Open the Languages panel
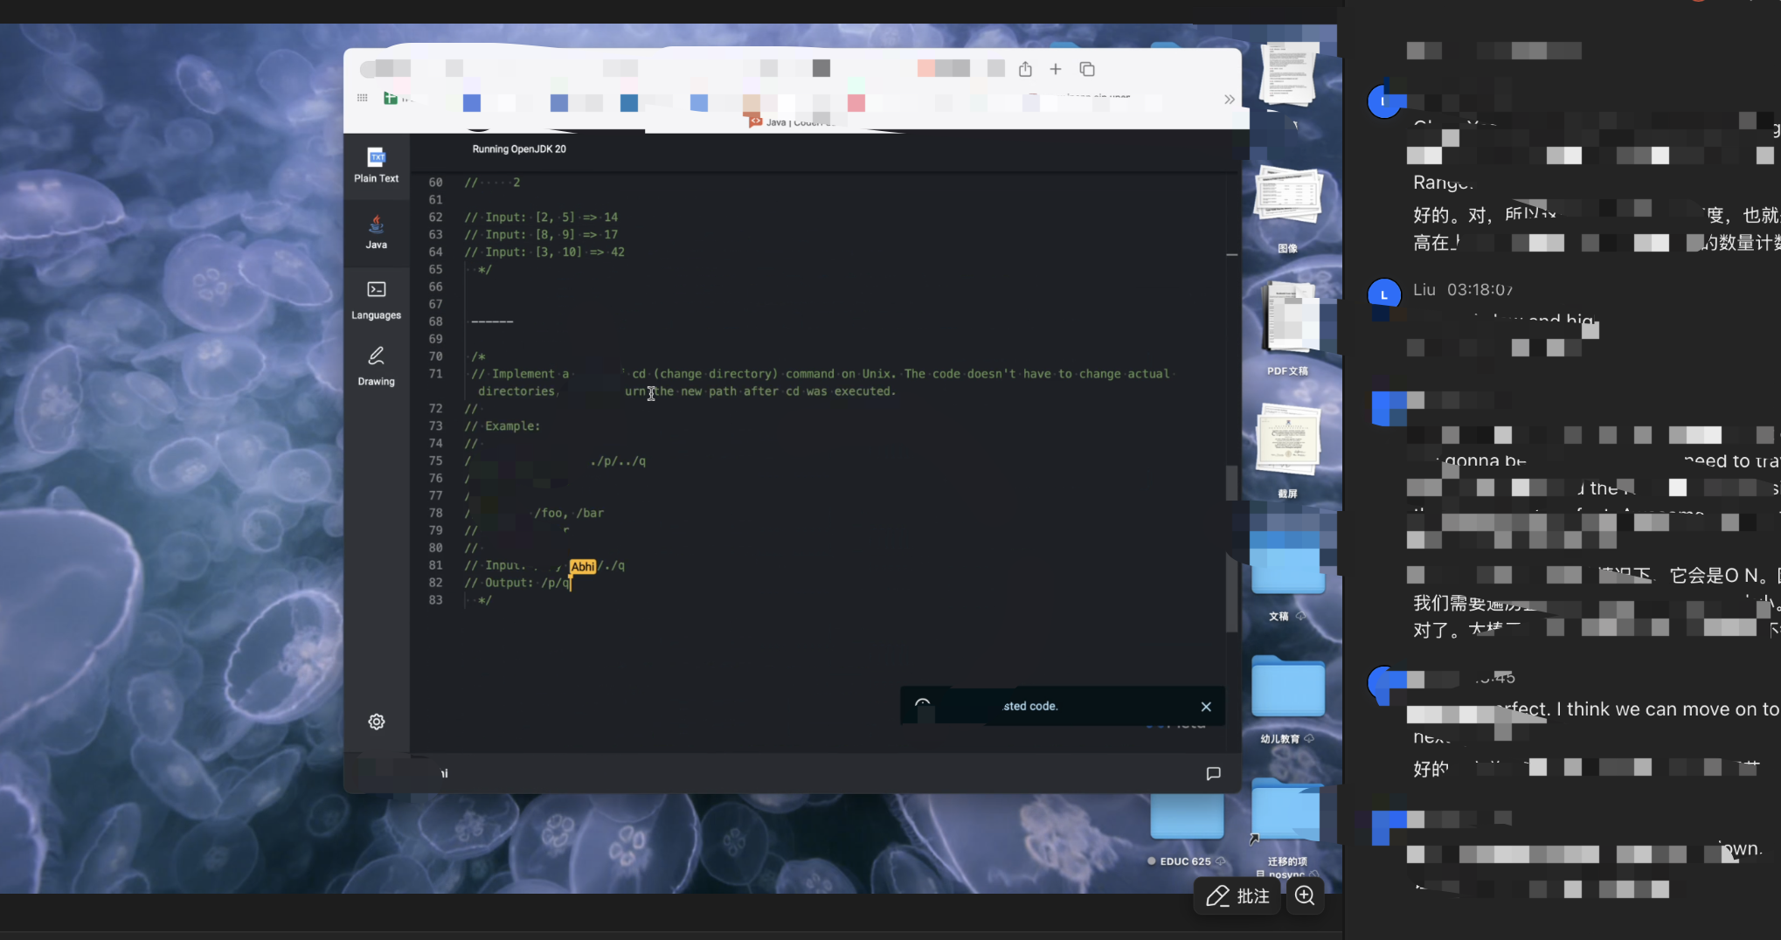 tap(376, 300)
